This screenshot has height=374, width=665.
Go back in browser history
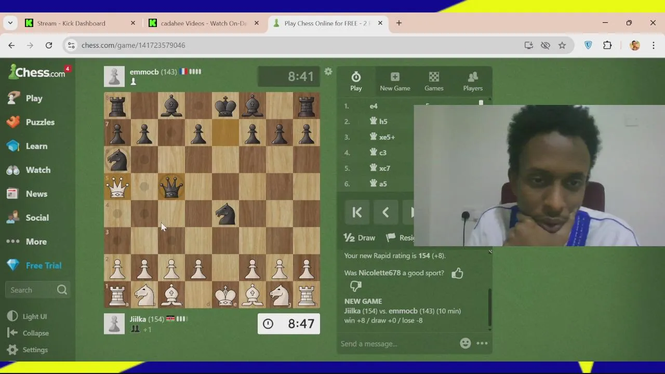click(11, 45)
